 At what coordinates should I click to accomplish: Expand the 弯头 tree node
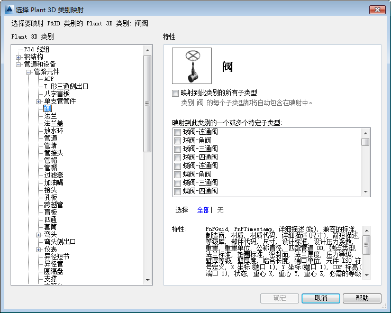coord(38,235)
